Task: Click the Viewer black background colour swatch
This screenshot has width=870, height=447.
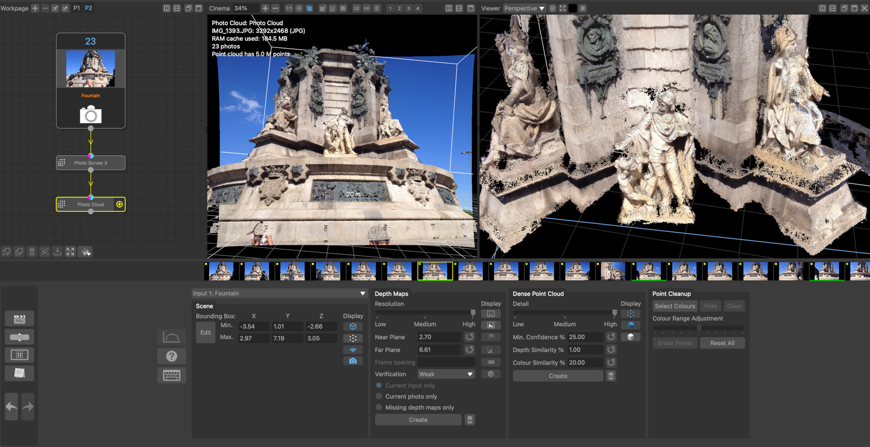Action: tap(573, 8)
